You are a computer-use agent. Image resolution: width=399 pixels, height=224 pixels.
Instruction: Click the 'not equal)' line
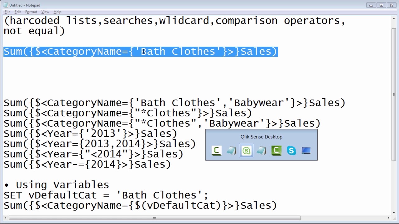(x=34, y=31)
